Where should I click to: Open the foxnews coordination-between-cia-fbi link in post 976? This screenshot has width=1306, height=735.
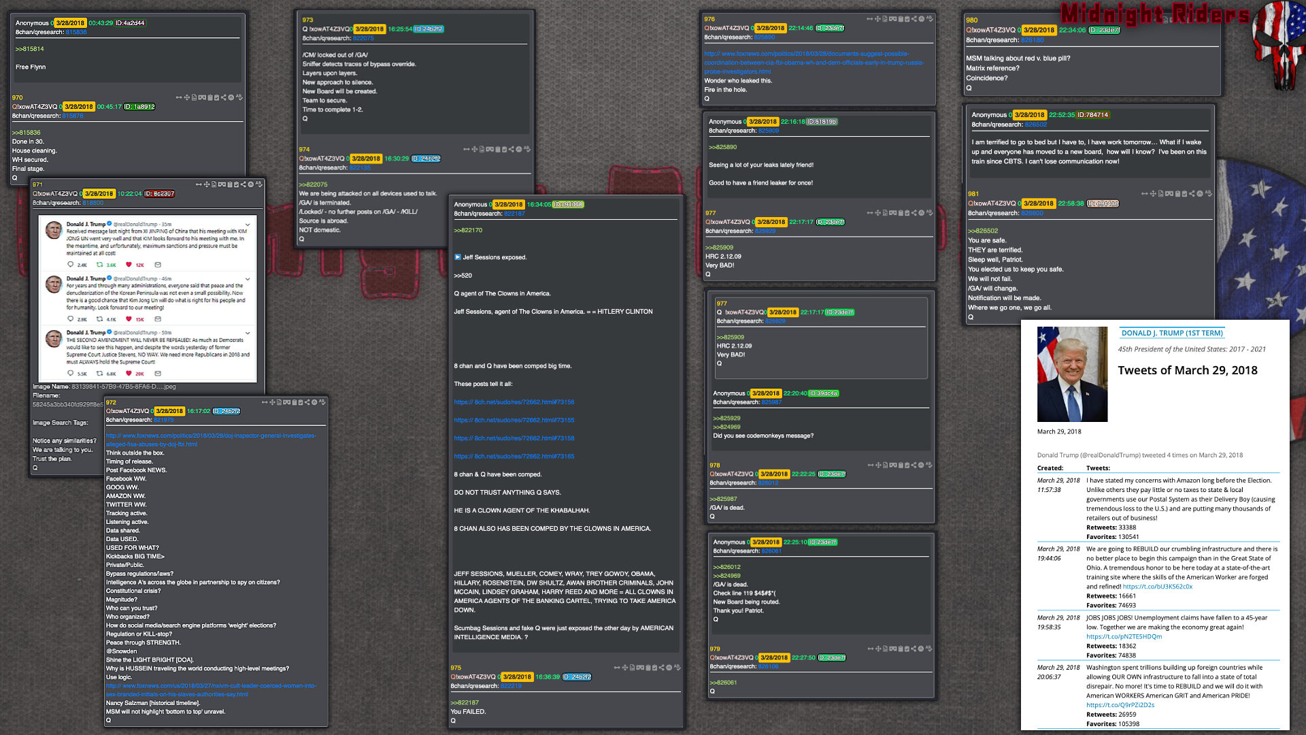pos(814,63)
